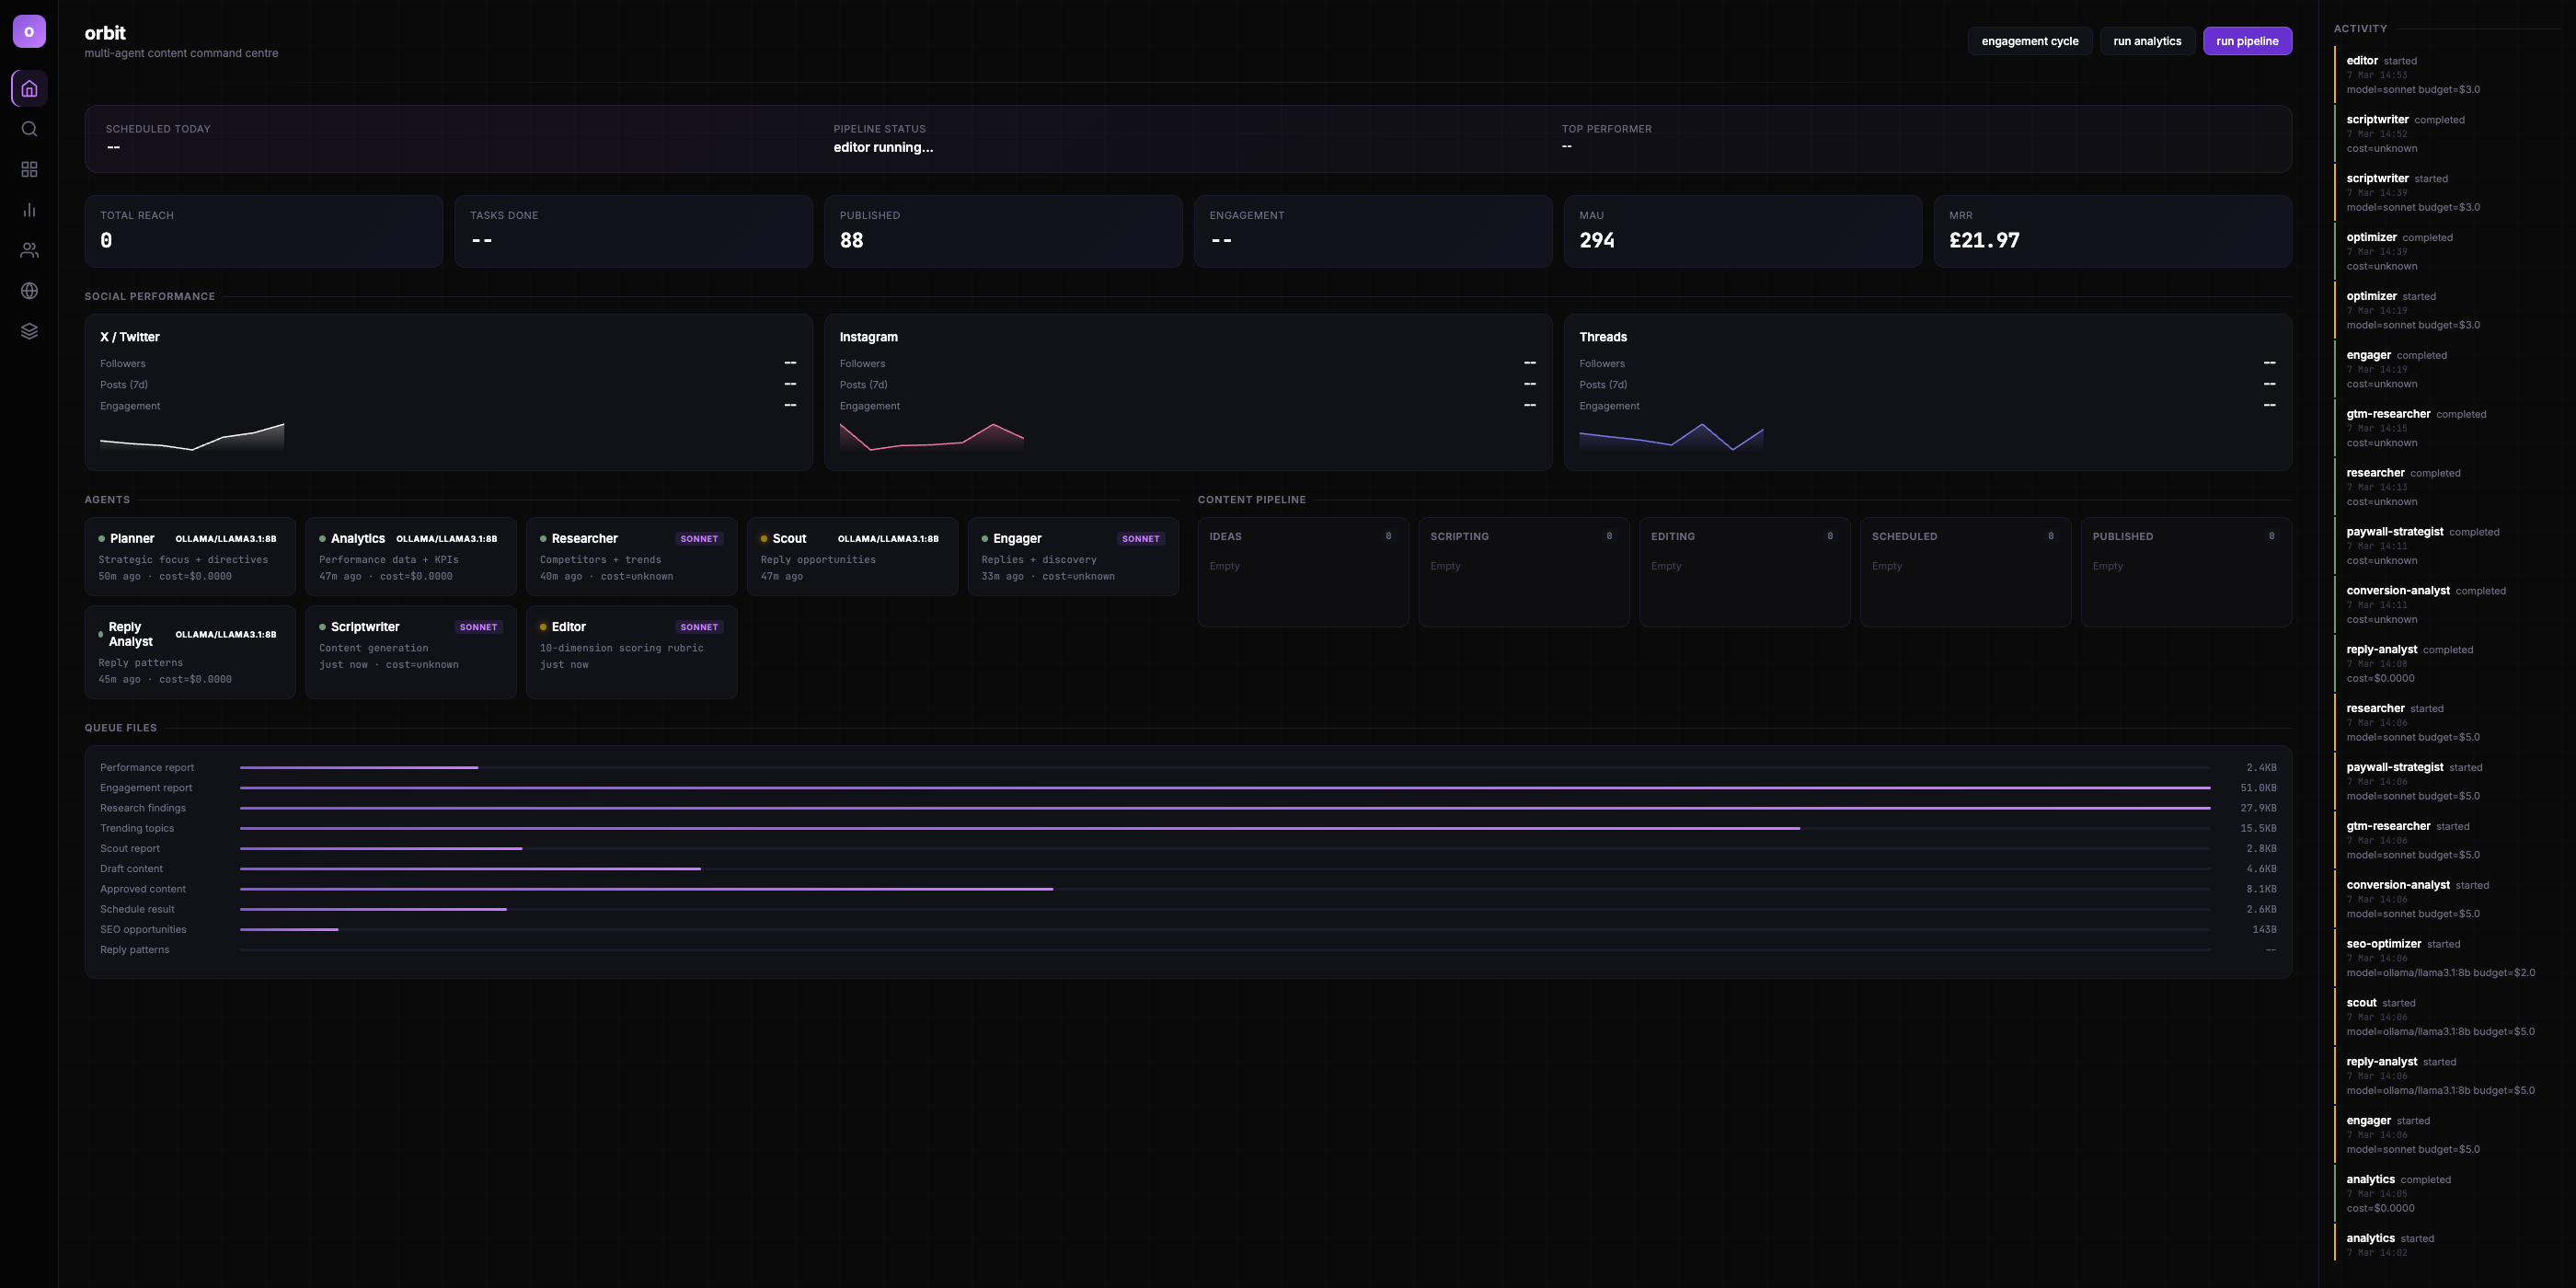Select the Editor agent card
2576x1288 pixels.
[x=631, y=650]
